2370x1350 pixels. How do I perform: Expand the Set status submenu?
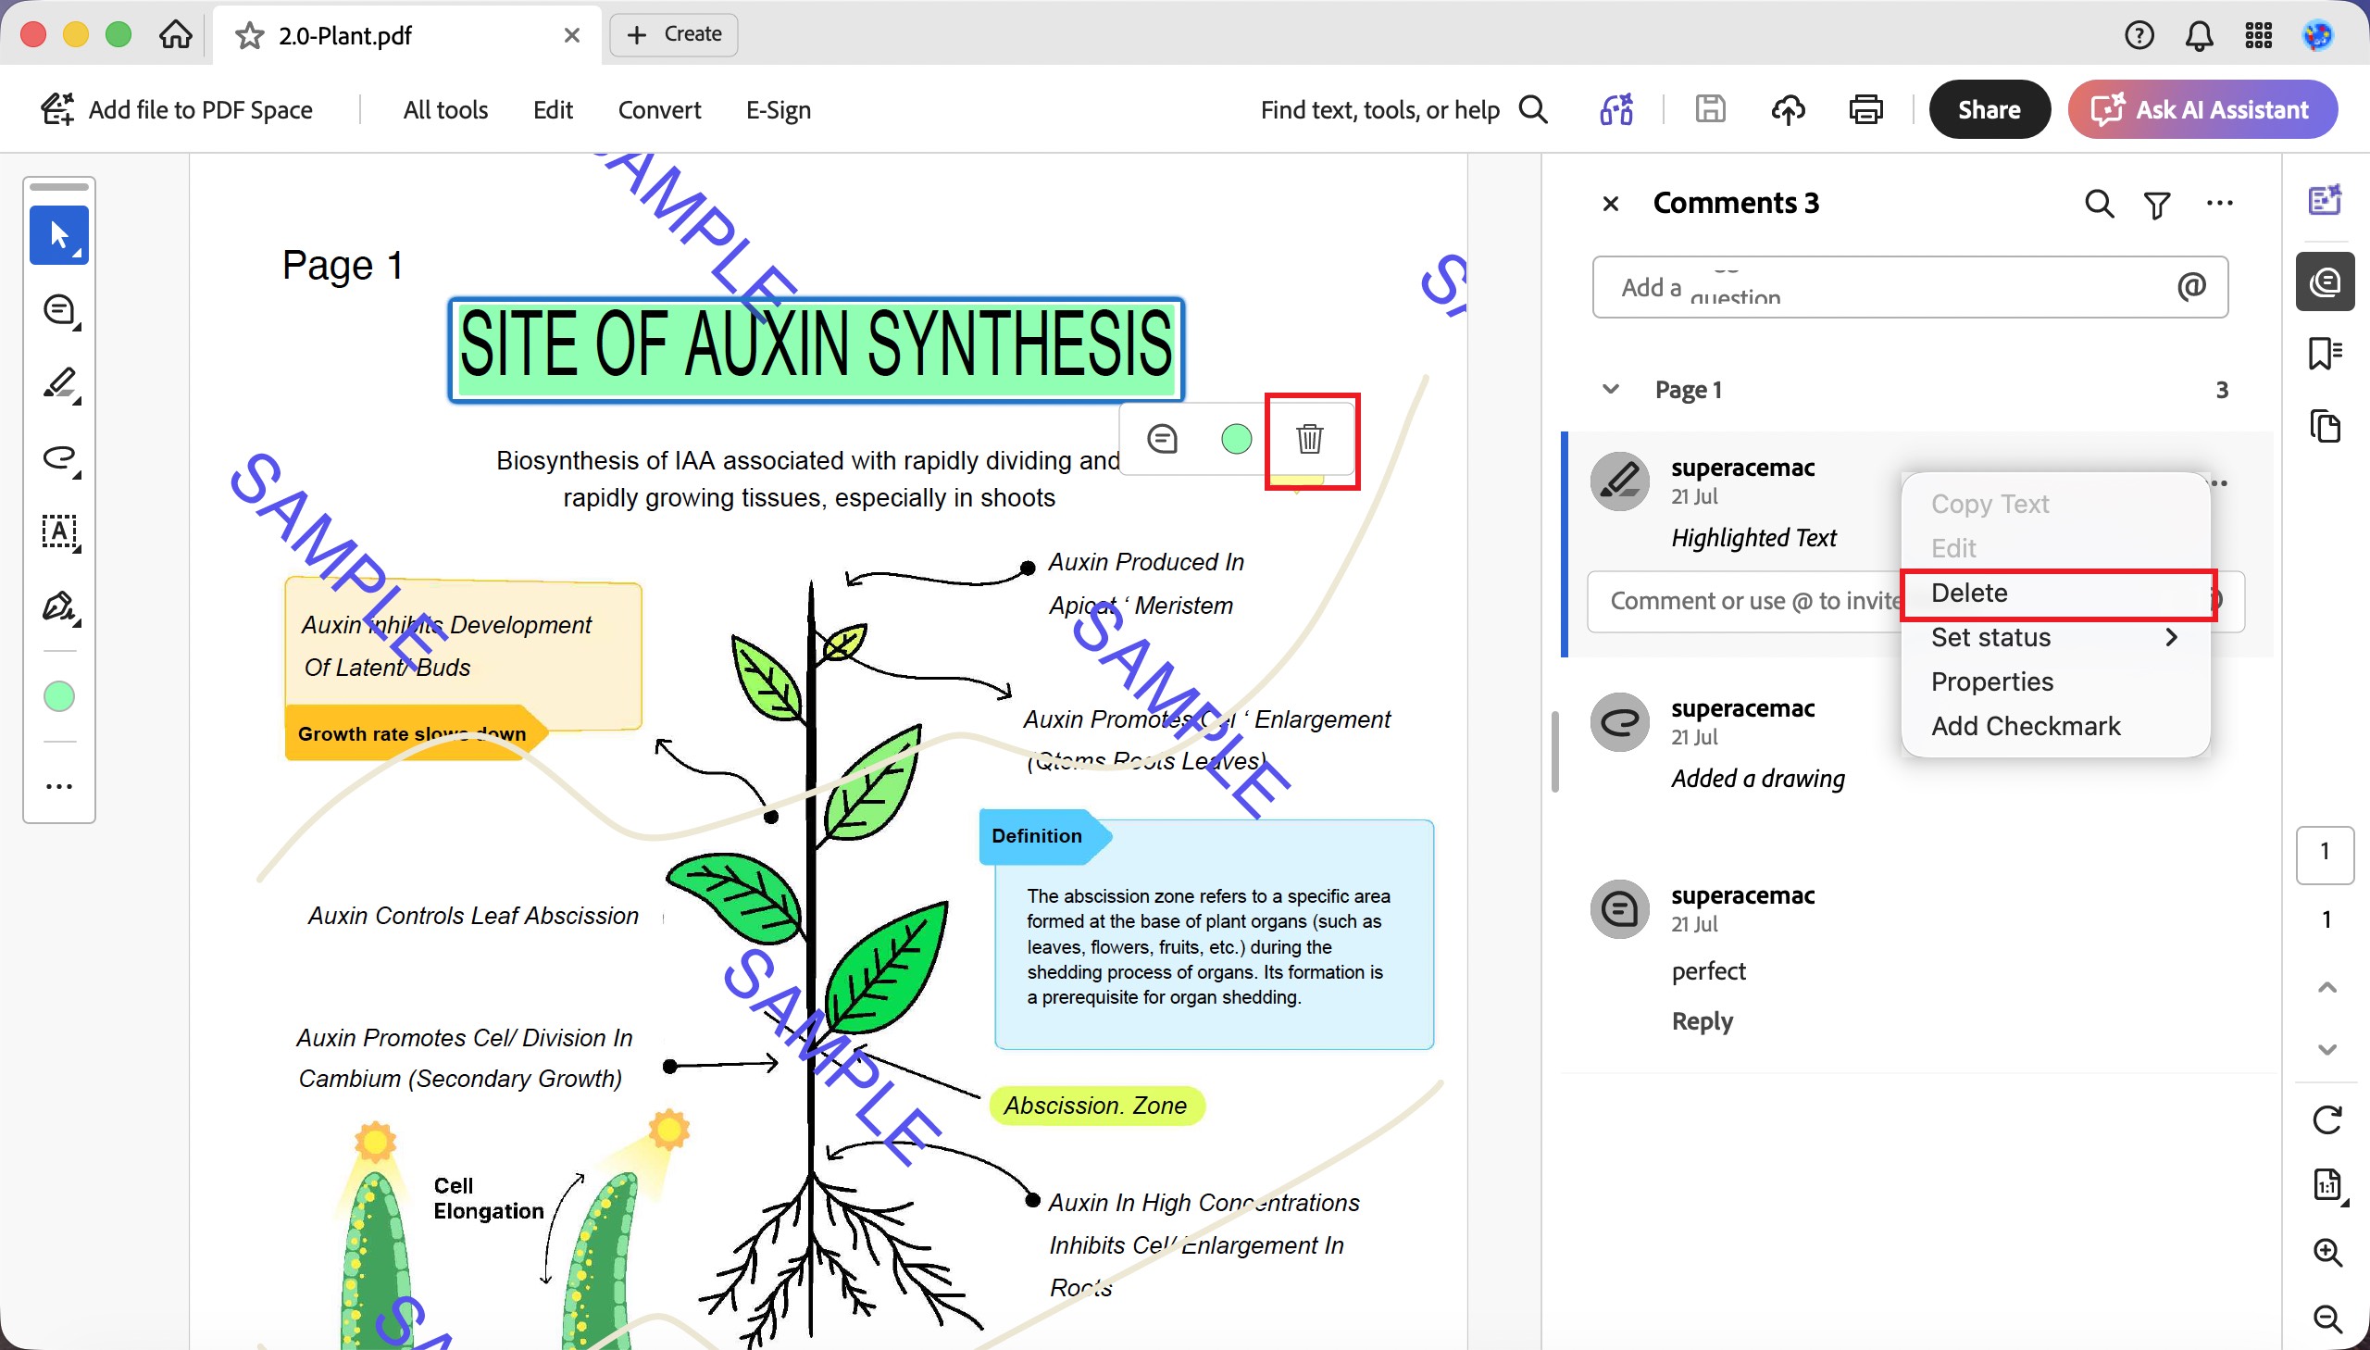pos(2056,637)
